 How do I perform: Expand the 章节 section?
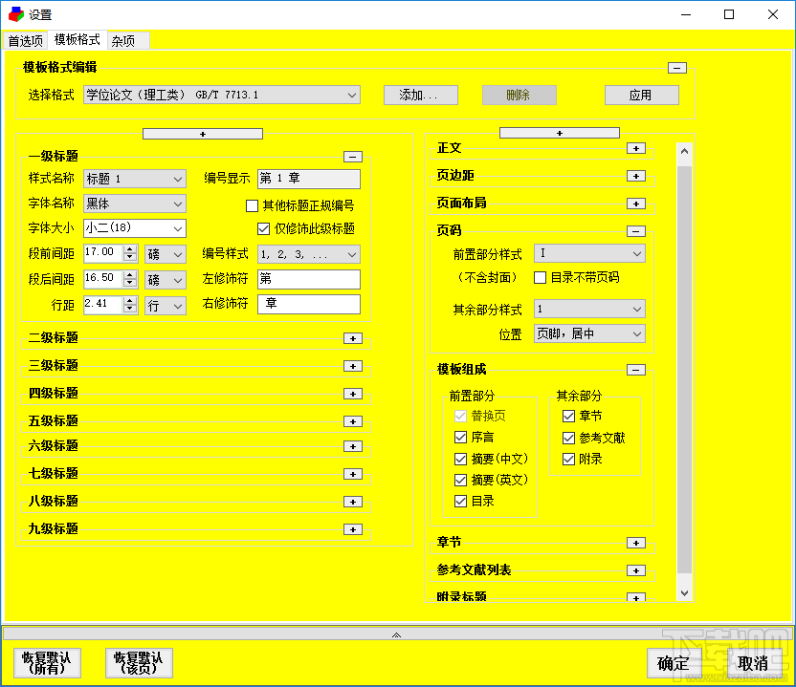(x=636, y=543)
